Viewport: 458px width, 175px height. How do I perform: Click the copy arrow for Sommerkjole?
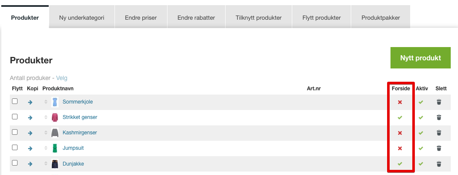[30, 102]
